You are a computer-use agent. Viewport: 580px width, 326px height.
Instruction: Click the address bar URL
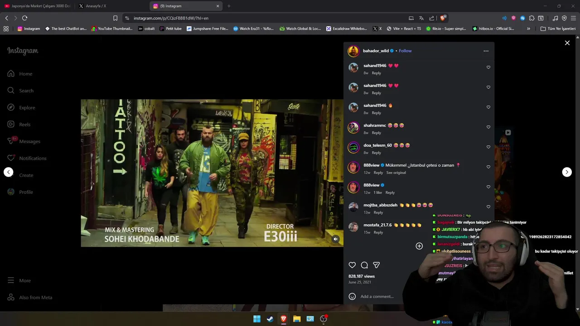pyautogui.click(x=171, y=18)
